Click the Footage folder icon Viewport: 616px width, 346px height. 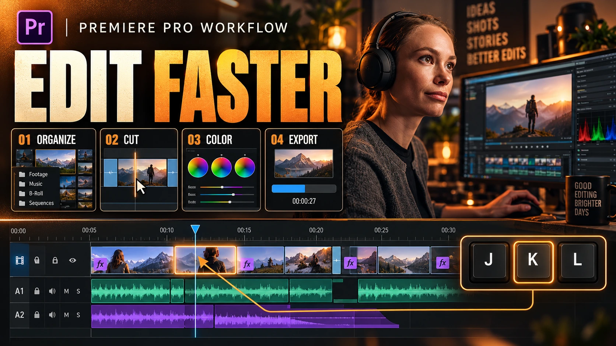pos(22,174)
